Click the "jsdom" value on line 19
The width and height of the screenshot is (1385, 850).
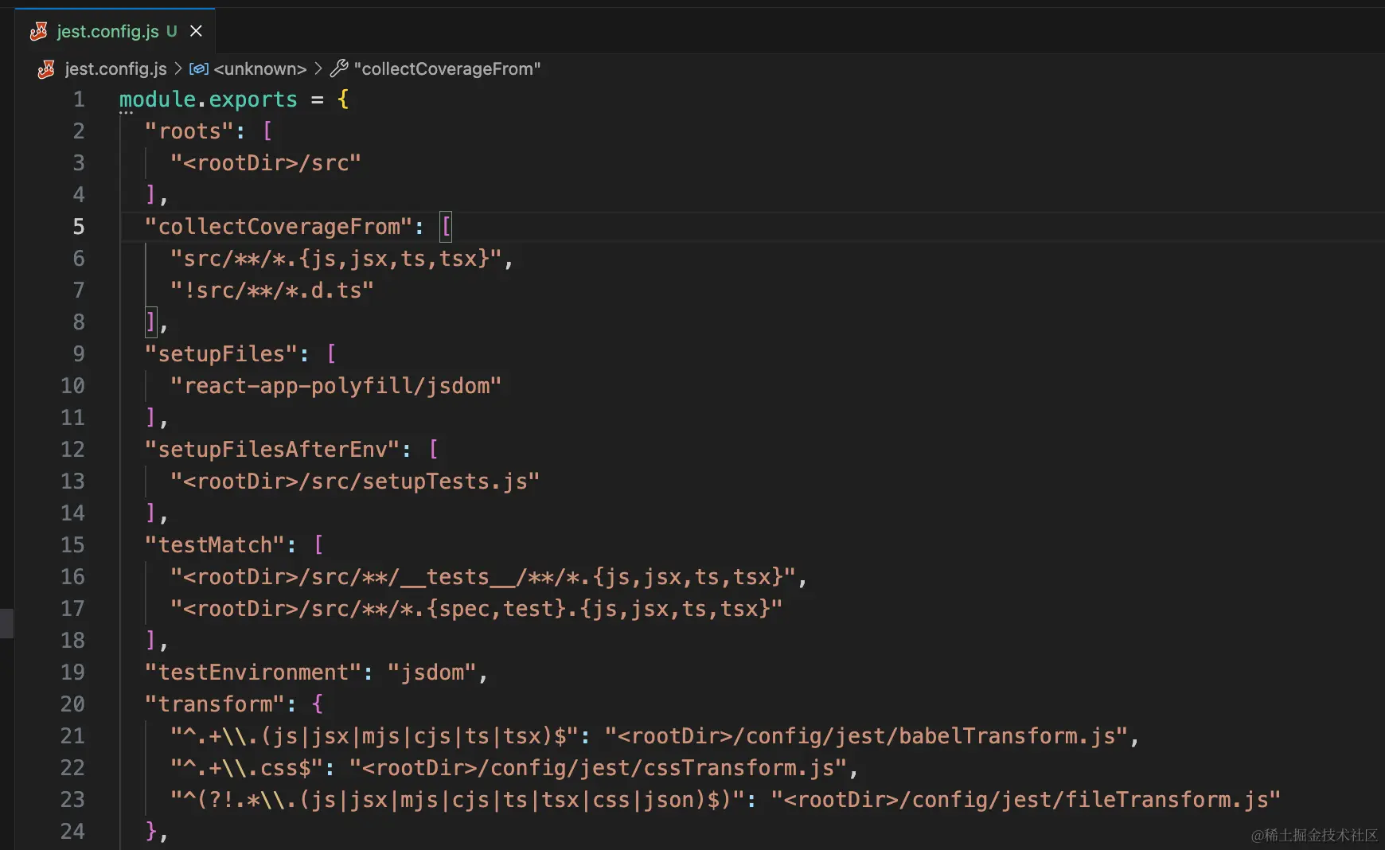[x=431, y=673]
